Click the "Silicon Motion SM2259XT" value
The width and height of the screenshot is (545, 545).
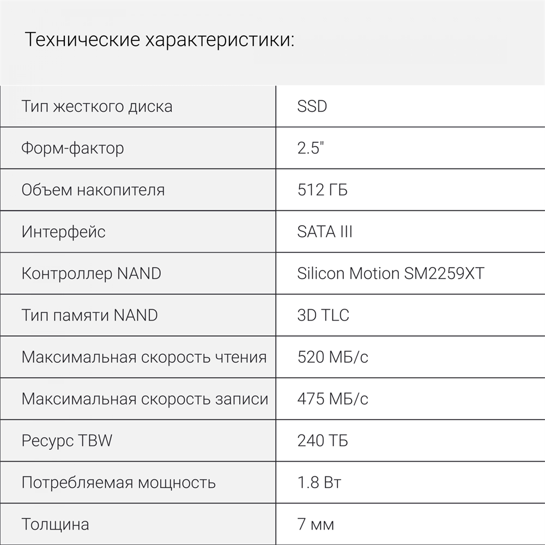[x=391, y=273]
